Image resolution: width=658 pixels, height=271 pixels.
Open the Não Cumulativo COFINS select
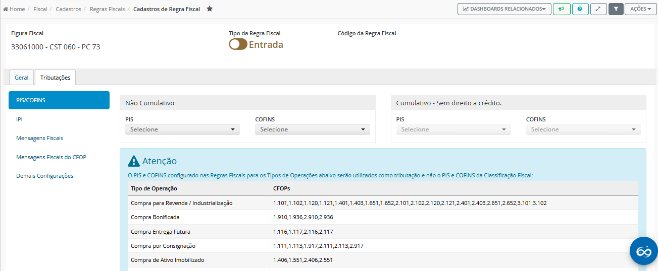pyautogui.click(x=312, y=129)
